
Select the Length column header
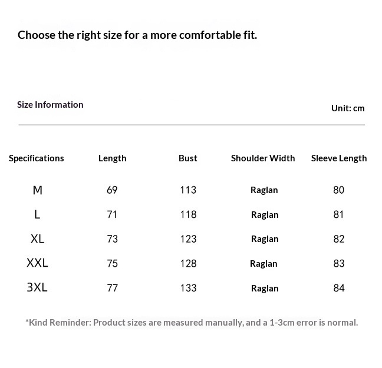(x=112, y=158)
